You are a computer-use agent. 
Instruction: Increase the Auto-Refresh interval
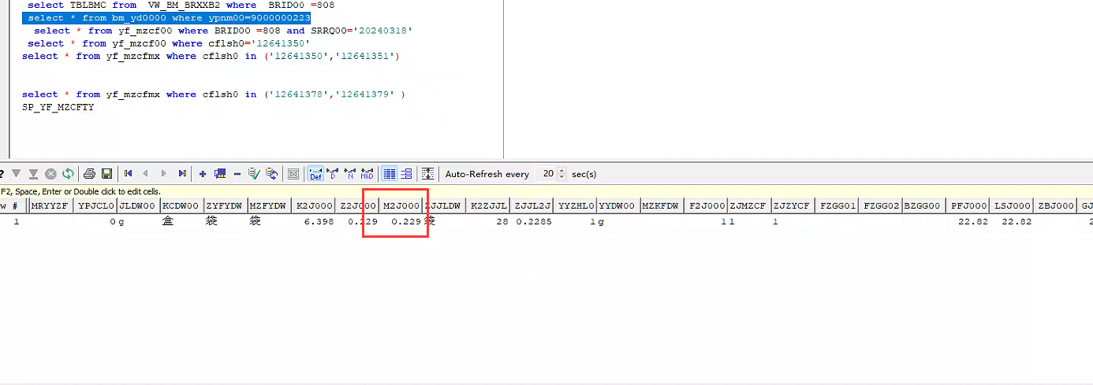click(x=561, y=170)
